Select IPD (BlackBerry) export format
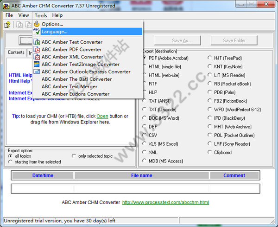This screenshot has width=278, height=227. 226,118
